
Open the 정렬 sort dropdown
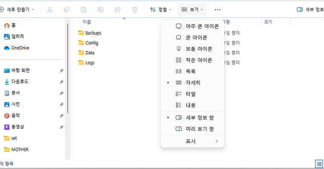(x=161, y=9)
